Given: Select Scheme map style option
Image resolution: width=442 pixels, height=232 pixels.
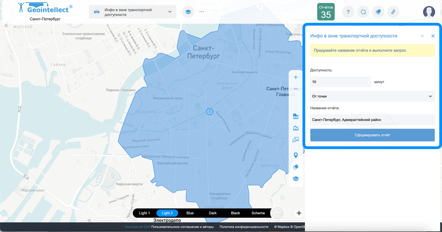Looking at the screenshot, I should coord(258,213).
